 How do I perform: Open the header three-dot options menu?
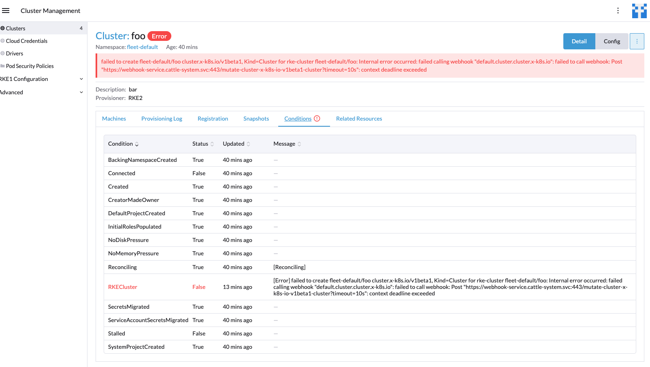click(618, 11)
